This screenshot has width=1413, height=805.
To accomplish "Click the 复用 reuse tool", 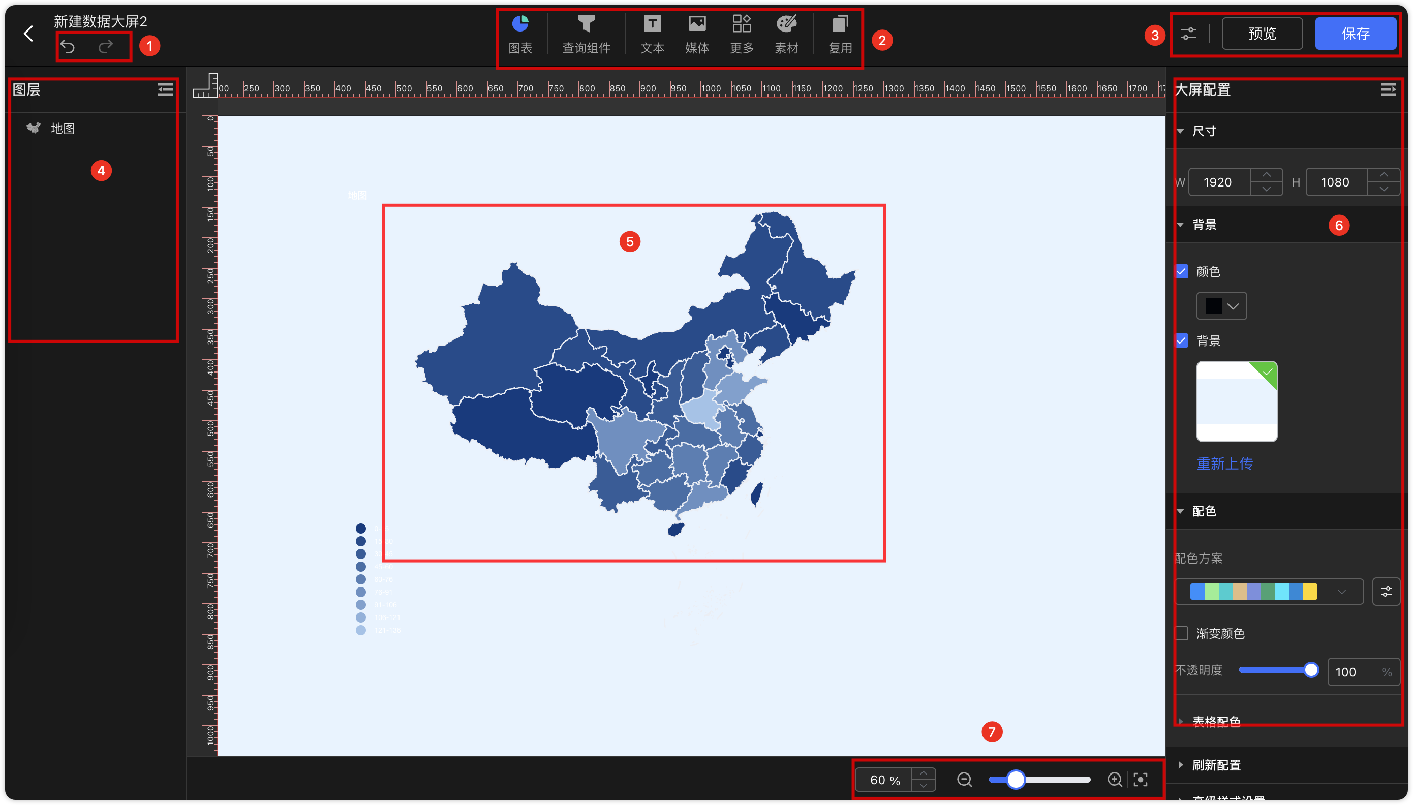I will tap(840, 34).
